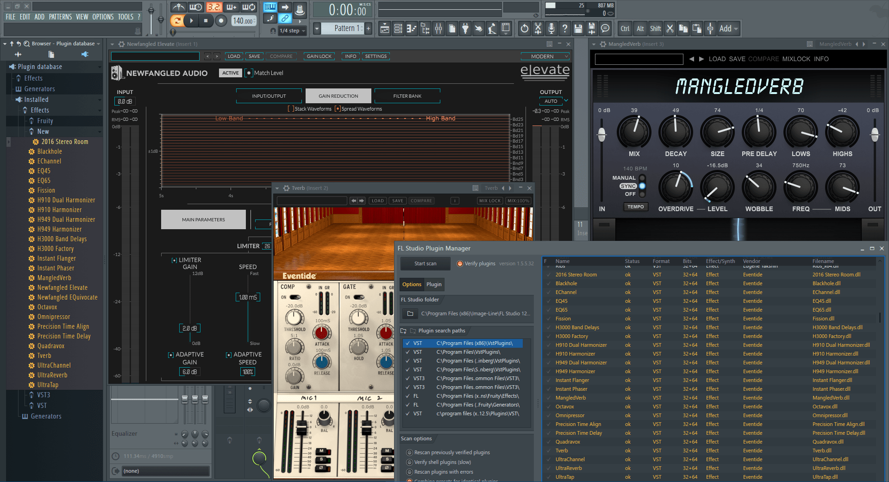Image resolution: width=889 pixels, height=482 pixels.
Task: Click the one-click audio recording microphone icon
Action: (551, 29)
